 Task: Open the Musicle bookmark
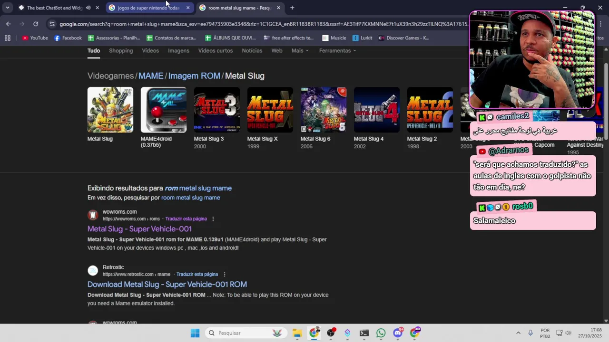[334, 38]
